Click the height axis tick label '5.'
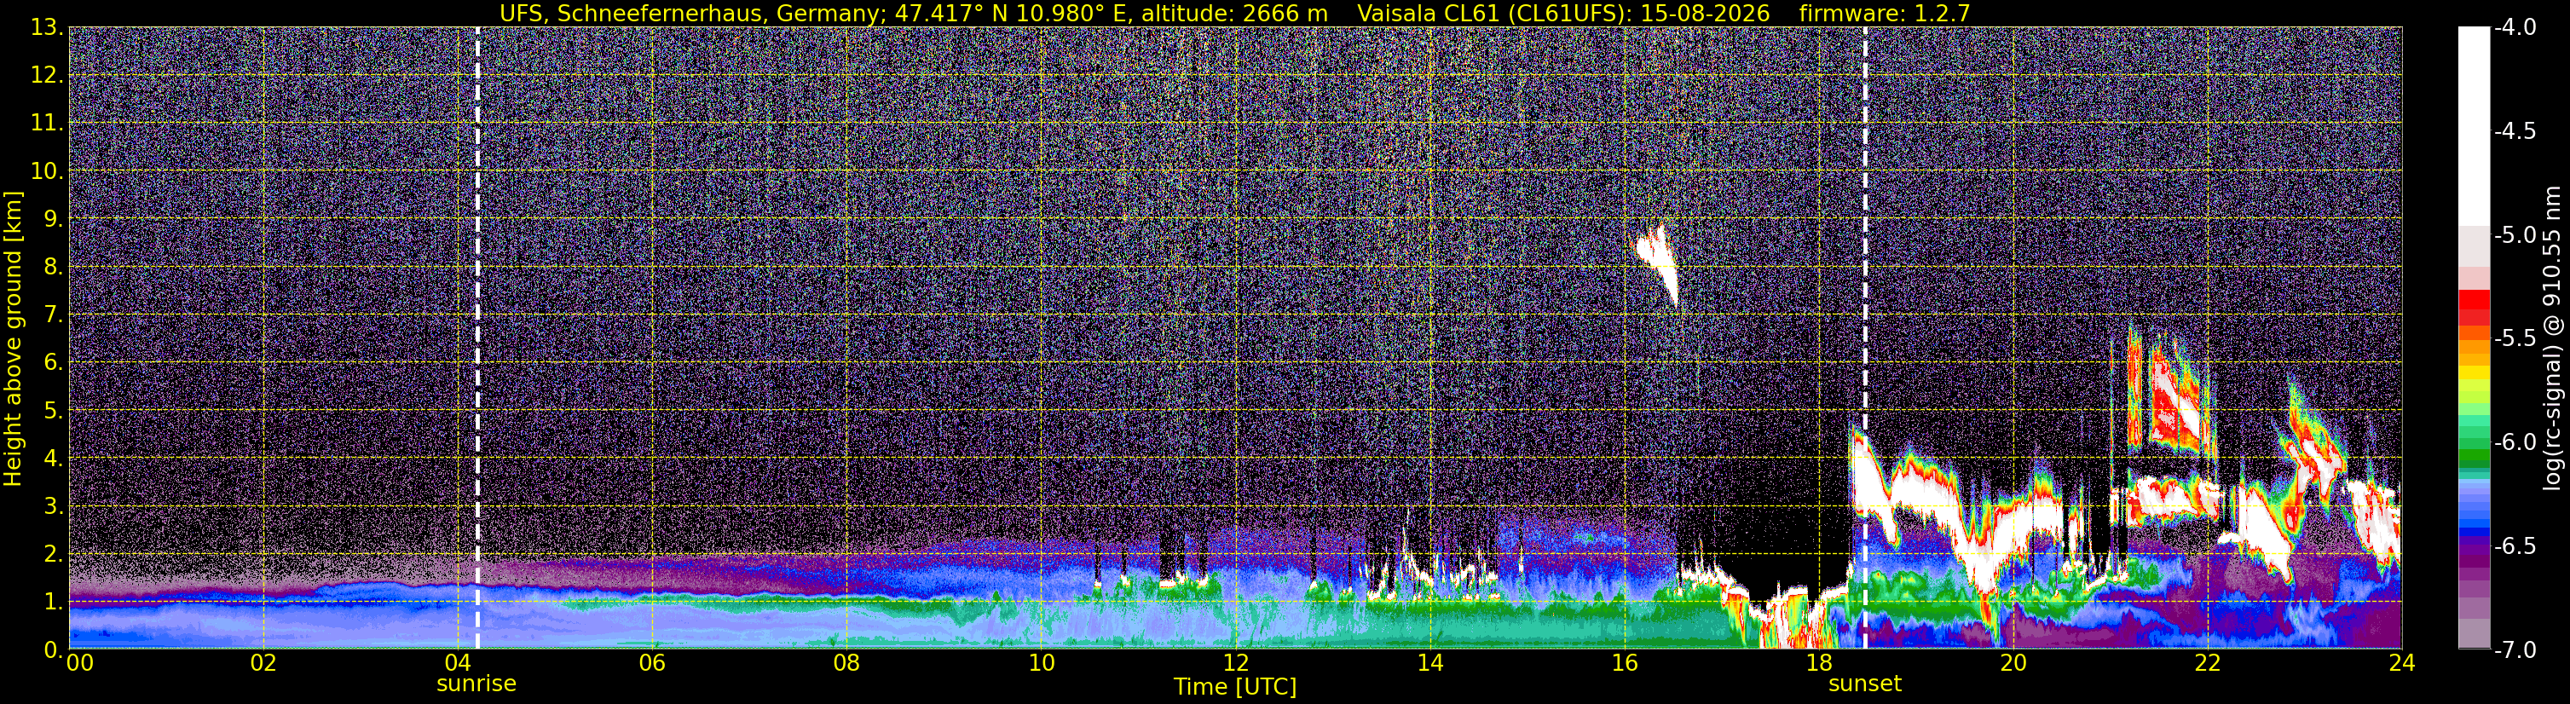The image size is (2570, 704). click(x=53, y=411)
